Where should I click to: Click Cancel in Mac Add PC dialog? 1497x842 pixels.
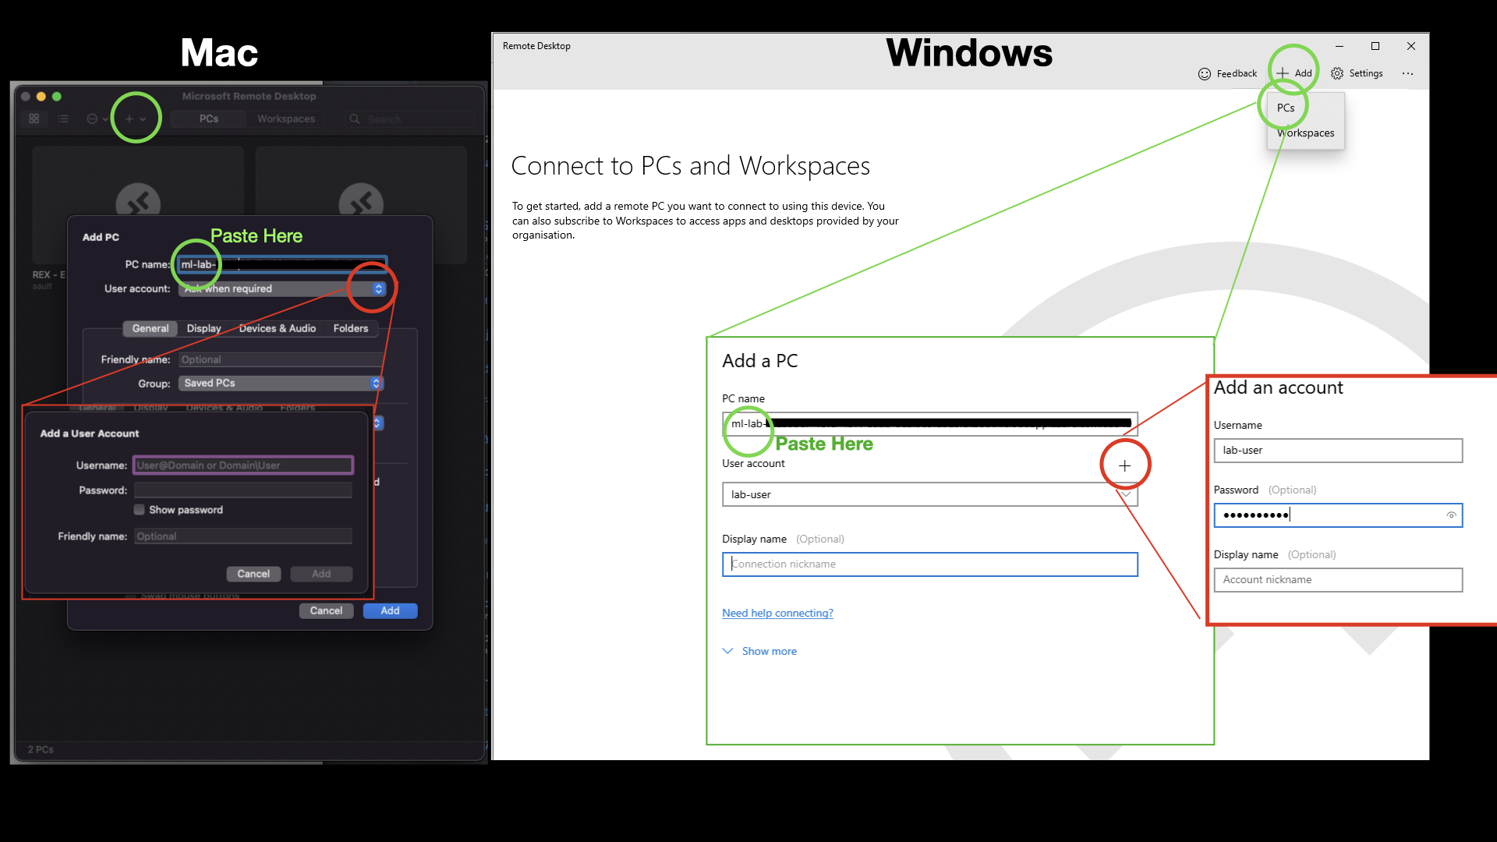click(327, 610)
